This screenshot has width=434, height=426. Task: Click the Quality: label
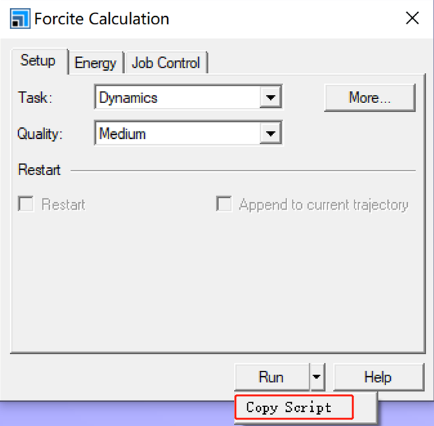click(x=40, y=134)
